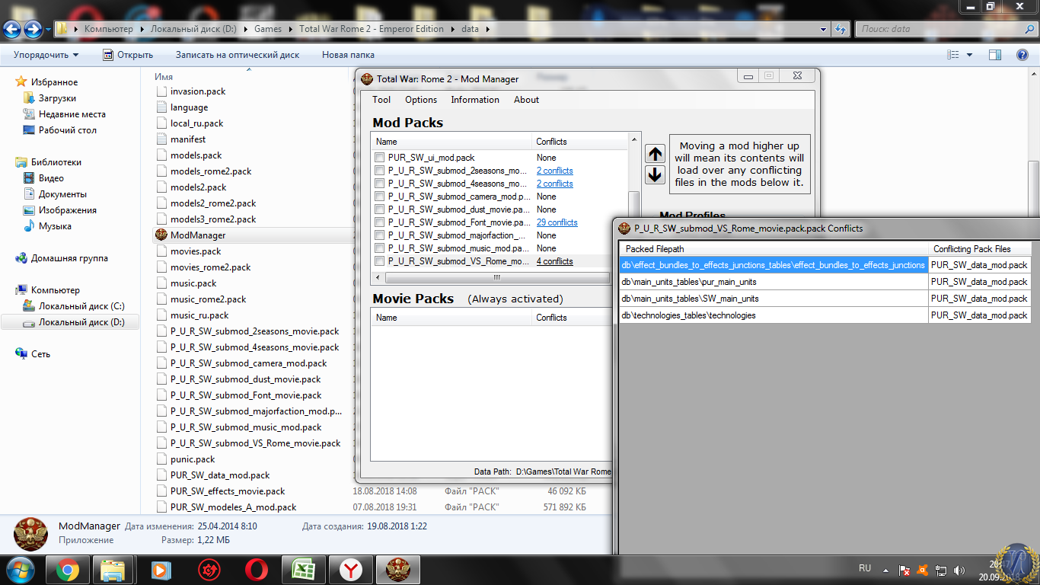Refresh the Explorer address bar location
Screen dimensions: 1040x585
[841, 29]
